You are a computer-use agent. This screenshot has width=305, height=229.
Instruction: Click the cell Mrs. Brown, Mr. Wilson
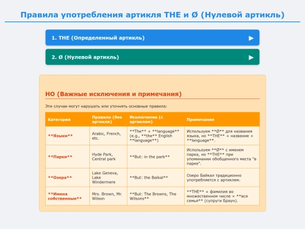click(x=108, y=196)
